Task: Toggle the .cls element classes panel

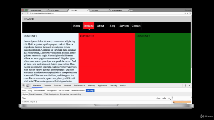Action: coord(164,98)
